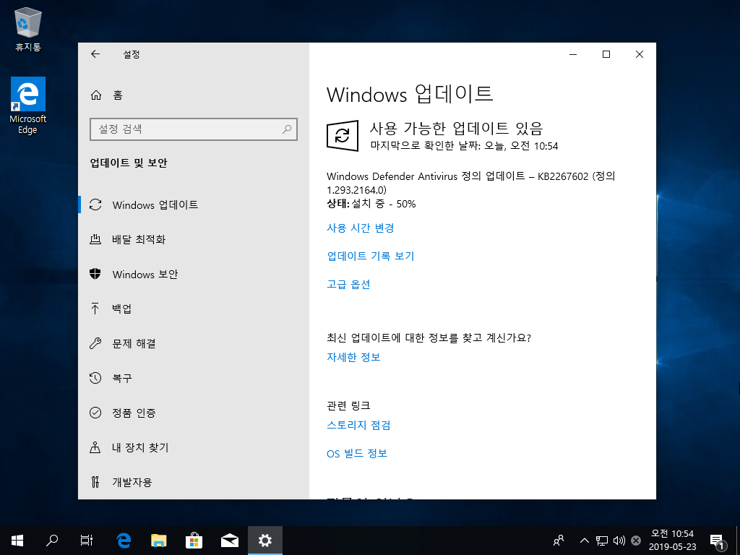Open the 휴지통 recycle bin desktop icon
The width and height of the screenshot is (740, 555).
(28, 29)
